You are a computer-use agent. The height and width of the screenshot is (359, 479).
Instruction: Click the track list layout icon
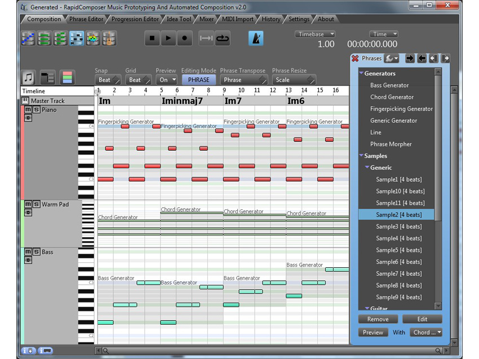point(48,78)
